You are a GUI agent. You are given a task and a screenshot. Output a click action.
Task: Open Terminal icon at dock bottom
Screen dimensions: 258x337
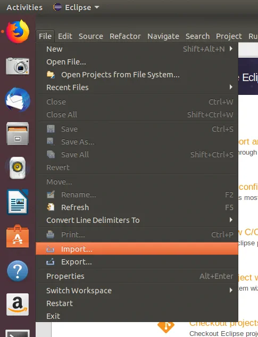click(18, 333)
